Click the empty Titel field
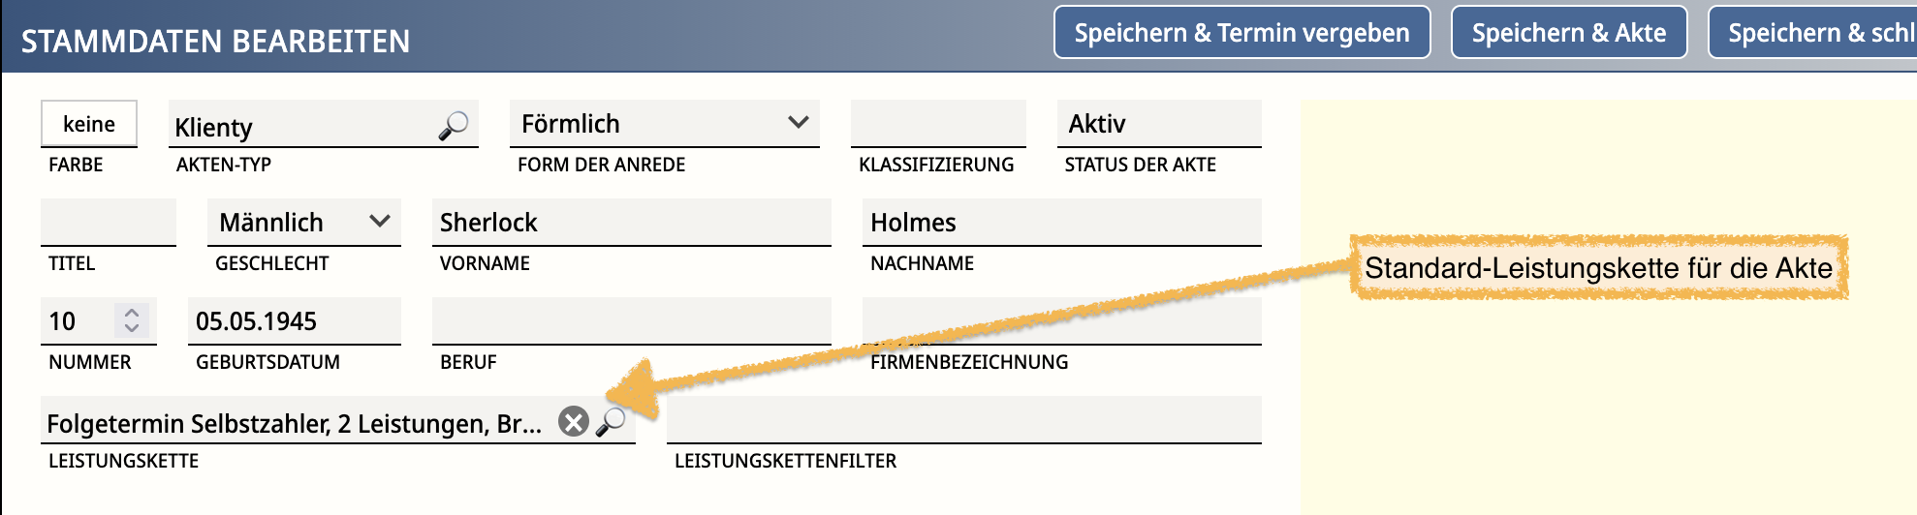1917x515 pixels. [x=109, y=223]
